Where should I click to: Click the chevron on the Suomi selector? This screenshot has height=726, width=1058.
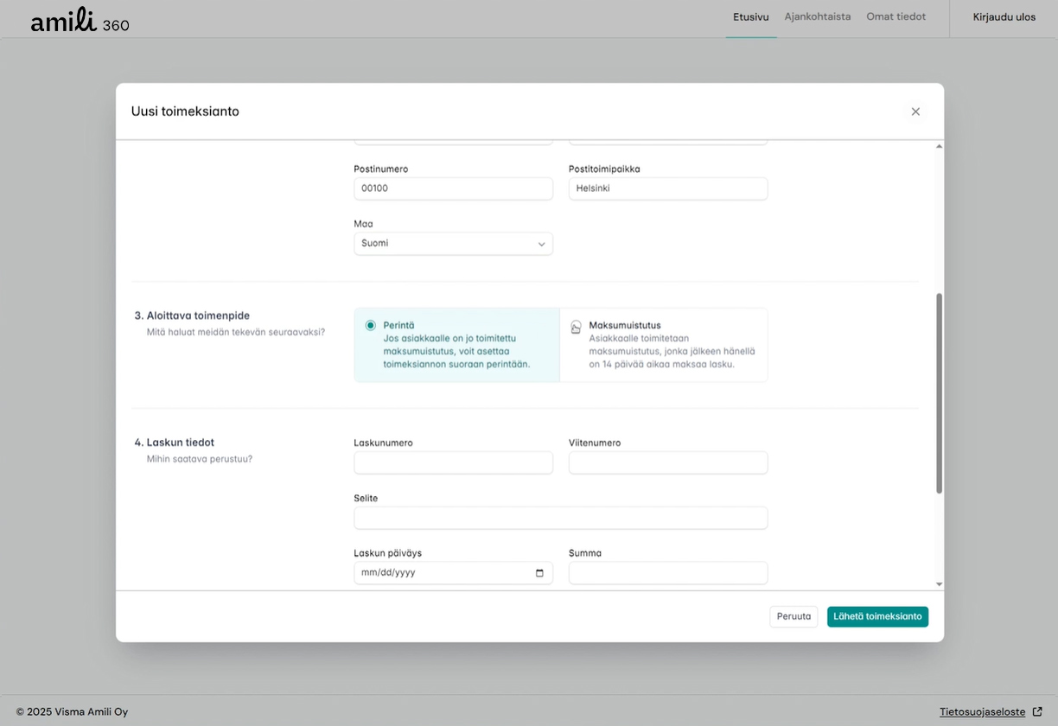[x=541, y=245]
